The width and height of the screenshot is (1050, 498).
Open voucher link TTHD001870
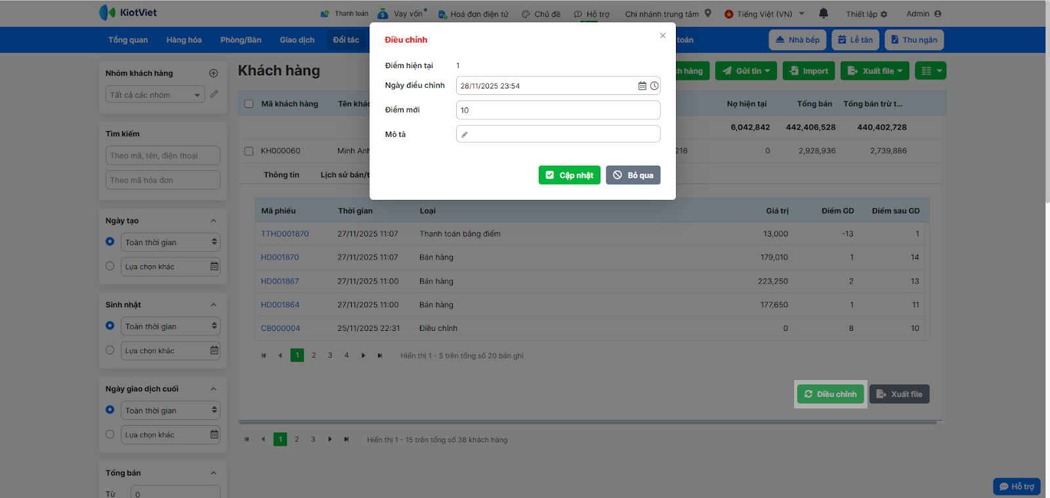[x=285, y=234]
